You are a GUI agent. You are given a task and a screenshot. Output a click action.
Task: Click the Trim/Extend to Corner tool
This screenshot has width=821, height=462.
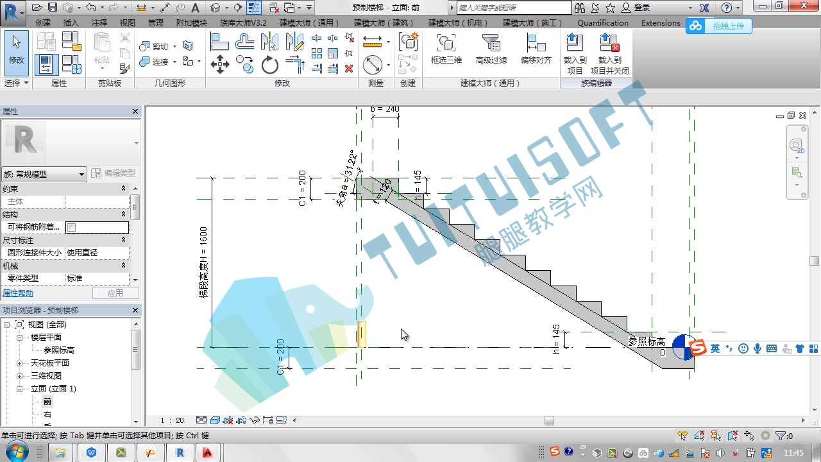coord(294,64)
